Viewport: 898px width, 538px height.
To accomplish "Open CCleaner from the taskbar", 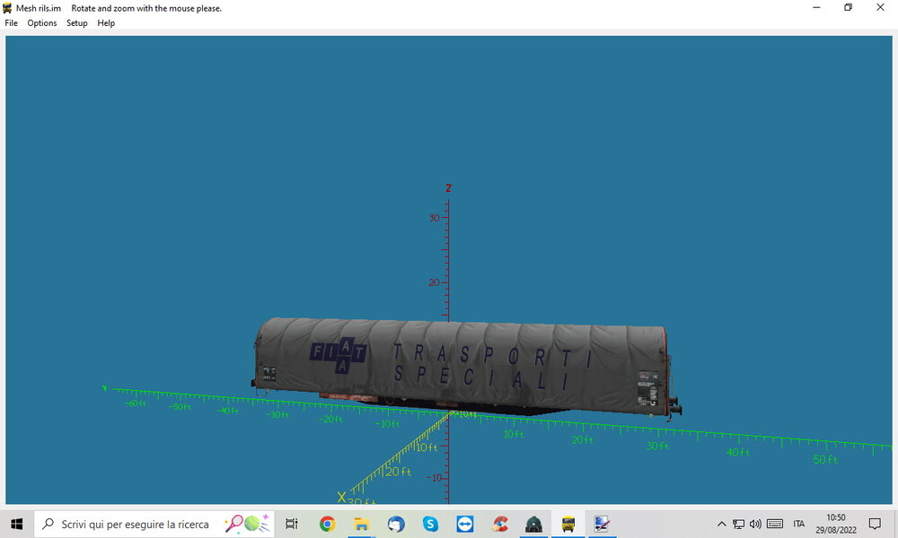I will 500,524.
